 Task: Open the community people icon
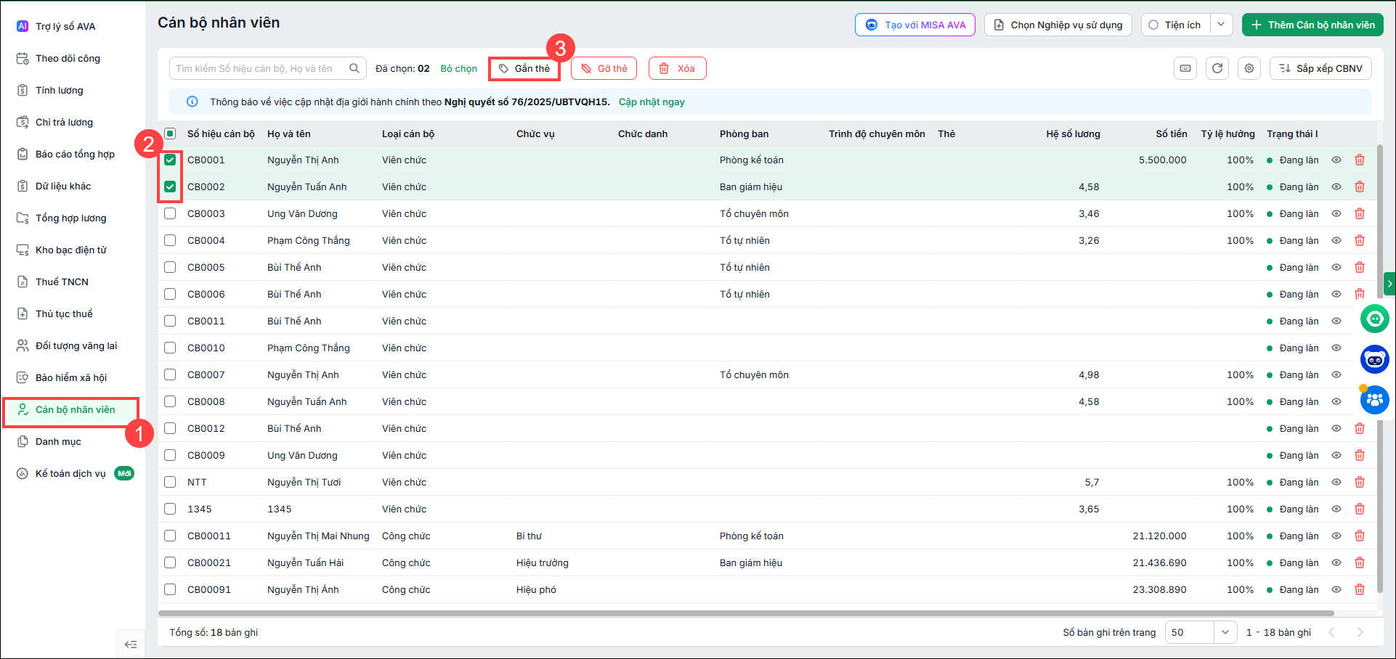click(x=1374, y=400)
